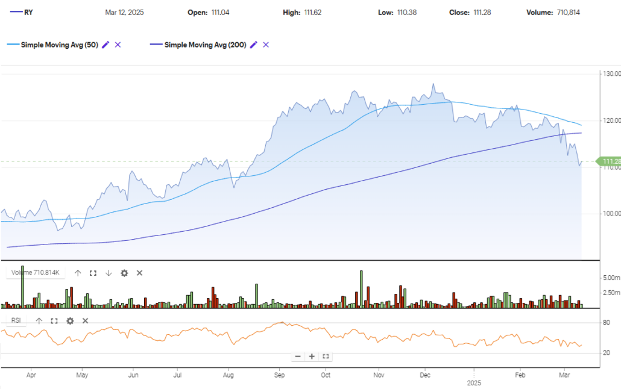Remove the Simple Moving Avg (50) indicator
621x389 pixels.
[x=118, y=45]
